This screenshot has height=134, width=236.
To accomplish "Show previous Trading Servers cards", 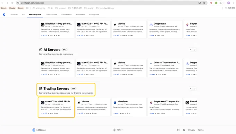I will (x=191, y=88).
